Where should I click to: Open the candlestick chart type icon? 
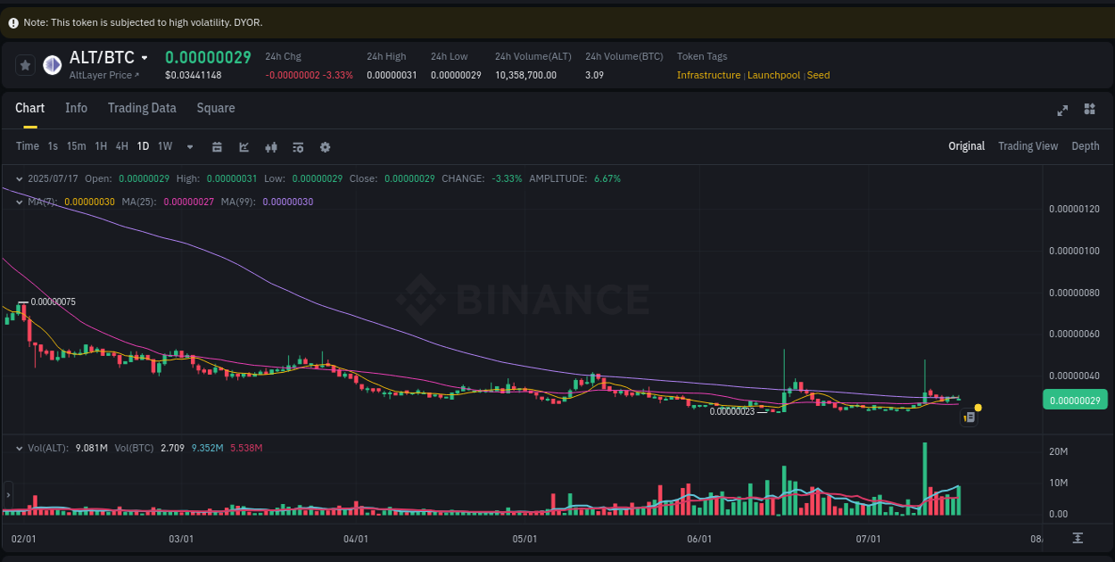pyautogui.click(x=271, y=146)
